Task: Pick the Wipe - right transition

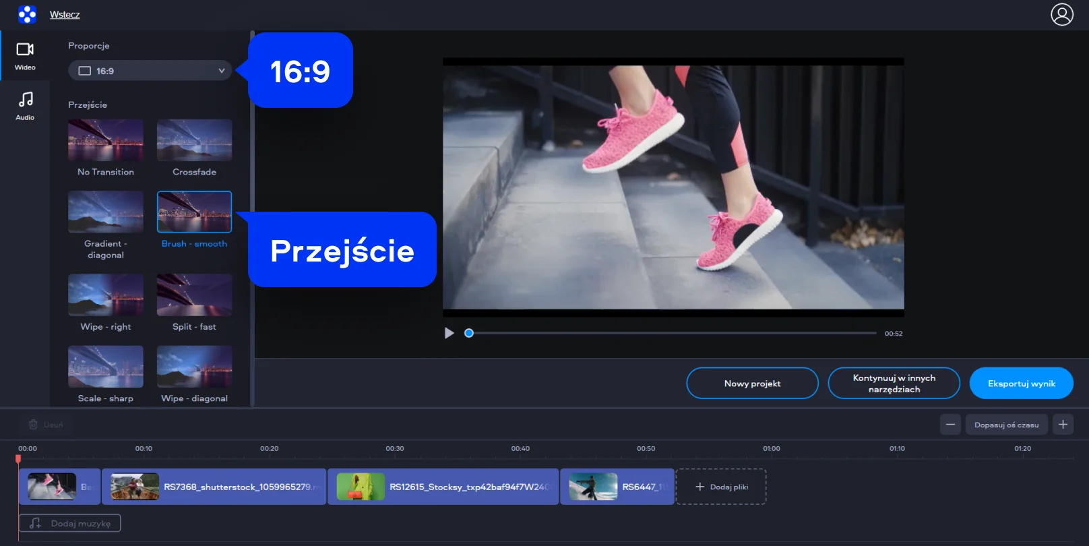Action: (x=106, y=295)
